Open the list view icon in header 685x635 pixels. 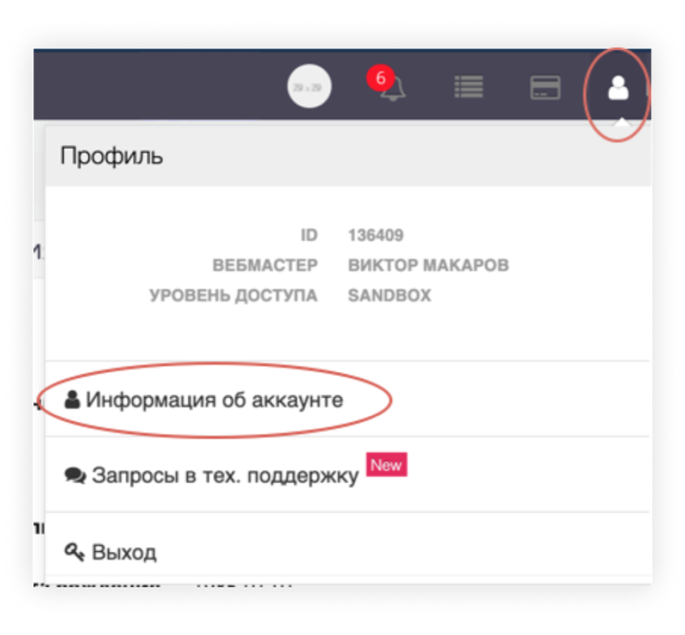point(469,86)
